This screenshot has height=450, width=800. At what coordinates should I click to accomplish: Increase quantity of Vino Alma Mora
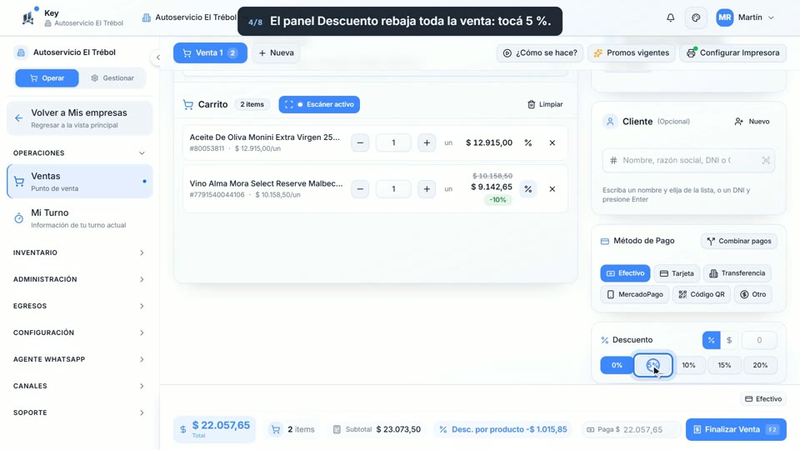[427, 189]
